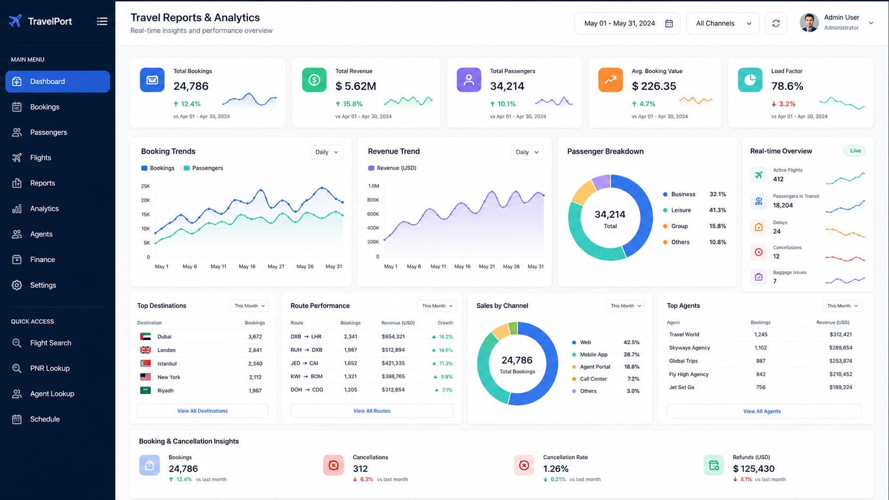Open the Daily dropdown in Revenue Trend
Image resolution: width=889 pixels, height=500 pixels.
[527, 152]
